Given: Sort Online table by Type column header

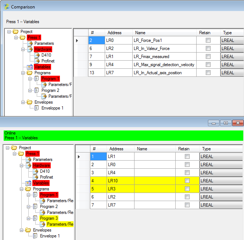Looking at the screenshot, I should [221, 149].
